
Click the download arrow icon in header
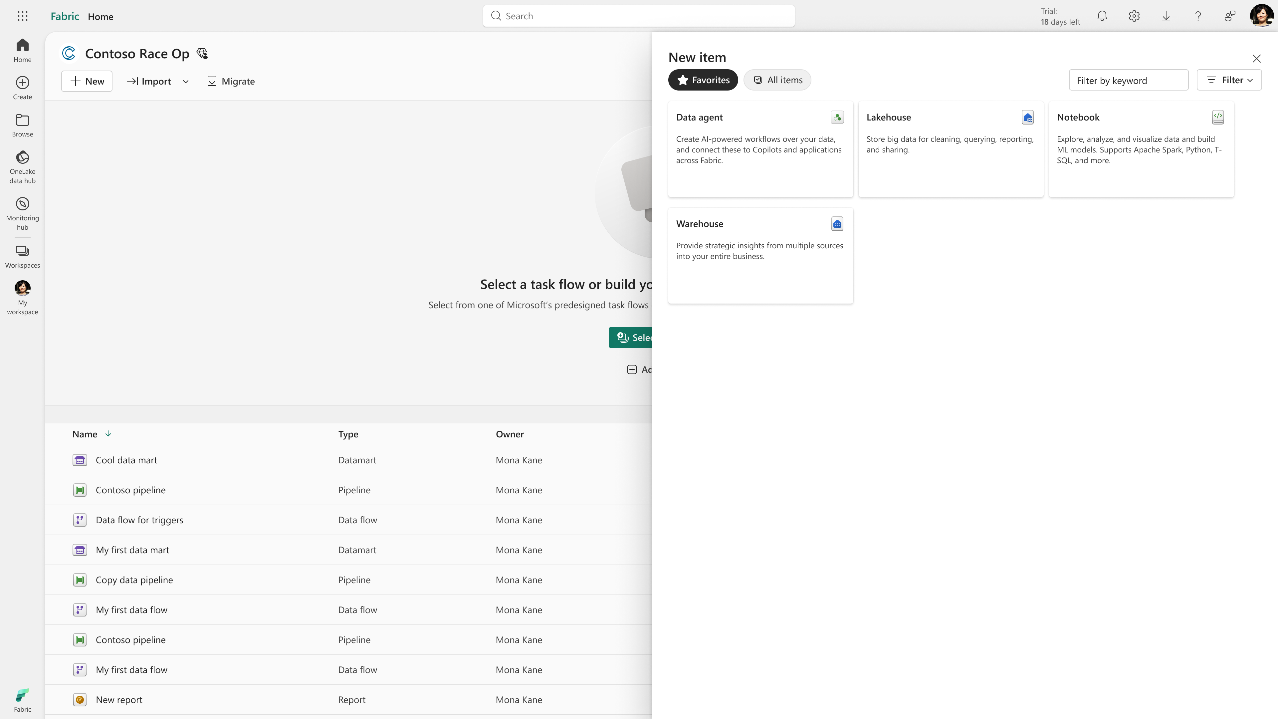pyautogui.click(x=1166, y=16)
